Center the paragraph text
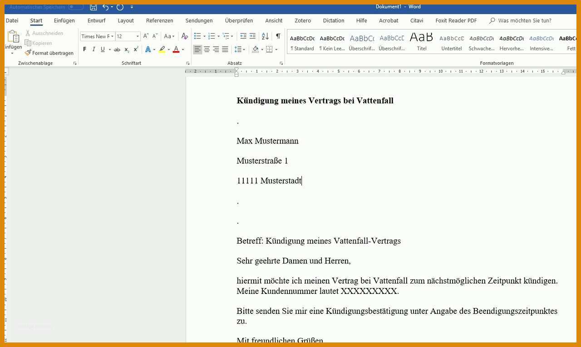This screenshot has width=581, height=347. [x=207, y=49]
